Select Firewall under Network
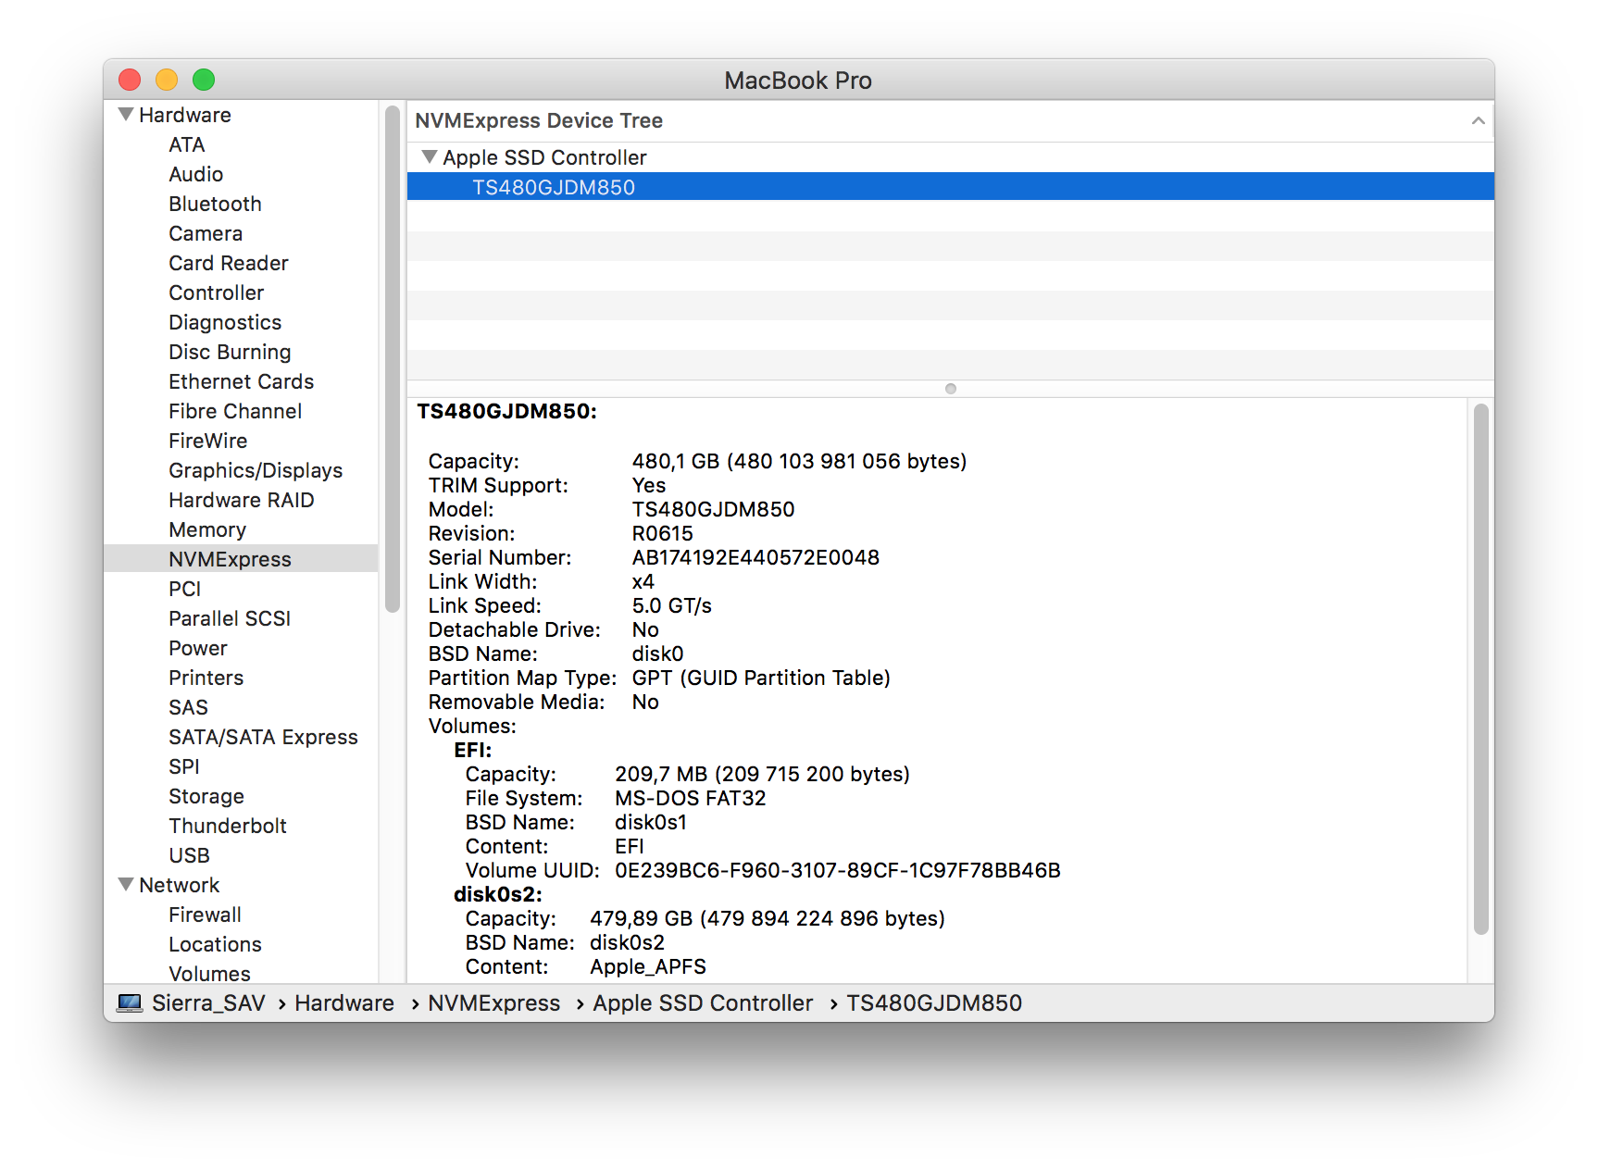The height and width of the screenshot is (1170, 1598). coord(205,915)
